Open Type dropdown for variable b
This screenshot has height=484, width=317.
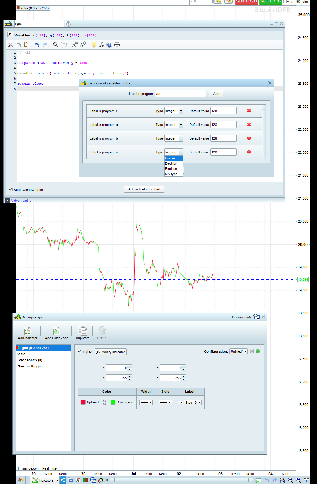click(x=181, y=138)
